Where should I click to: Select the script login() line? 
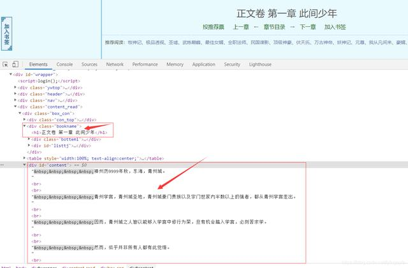point(49,81)
